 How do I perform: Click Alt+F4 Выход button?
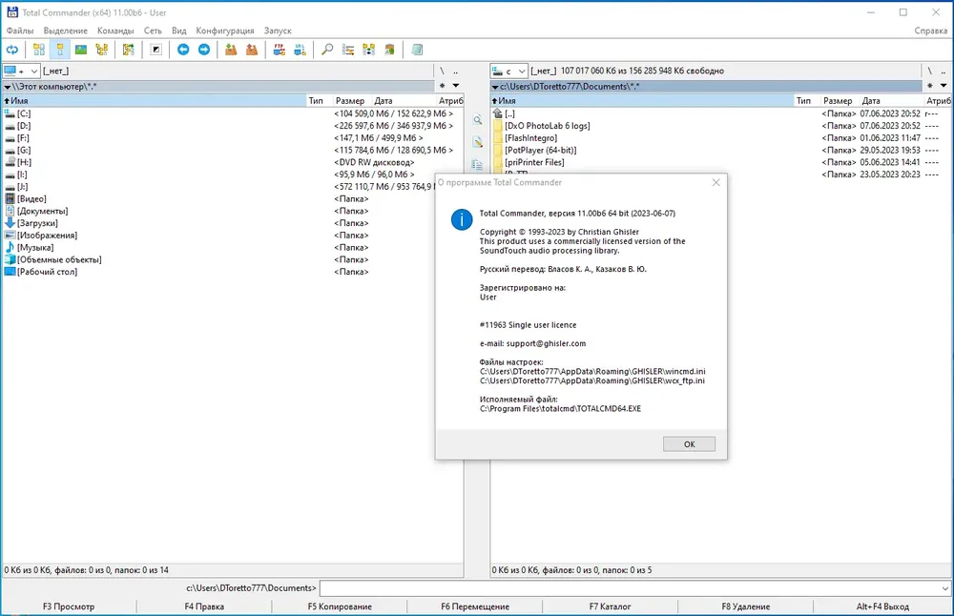(x=882, y=606)
